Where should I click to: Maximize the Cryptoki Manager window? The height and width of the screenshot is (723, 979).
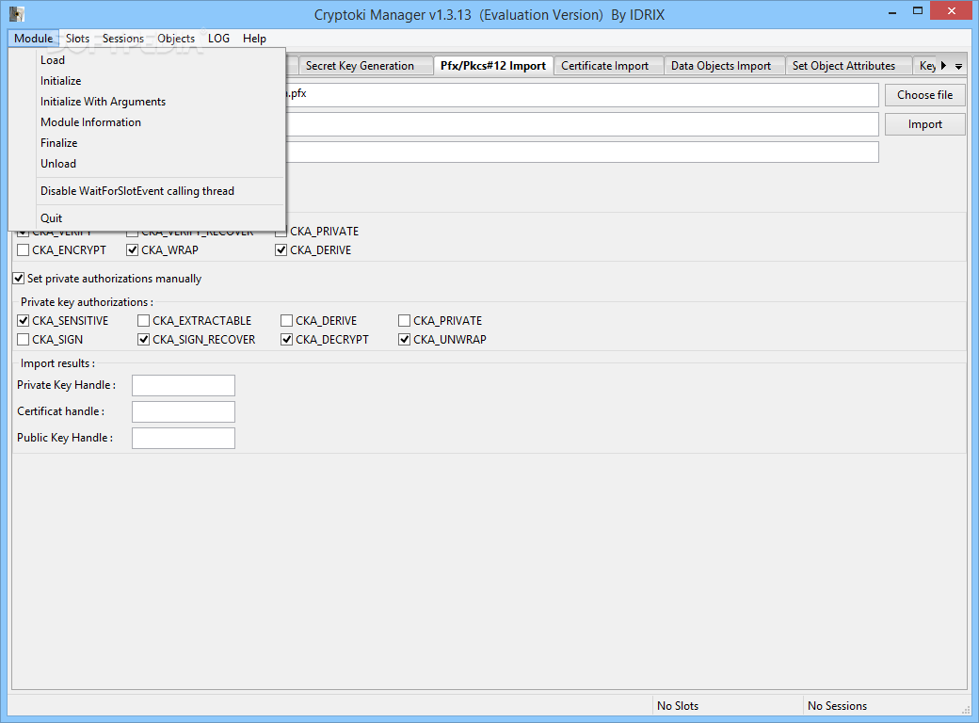tap(917, 11)
